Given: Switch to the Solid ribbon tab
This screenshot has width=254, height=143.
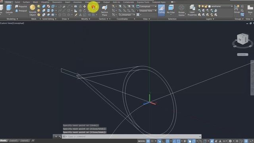Looking at the screenshot, I should pos(17,2).
